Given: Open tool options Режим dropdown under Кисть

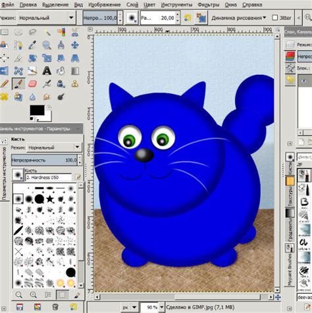Looking at the screenshot, I should pos(54,147).
